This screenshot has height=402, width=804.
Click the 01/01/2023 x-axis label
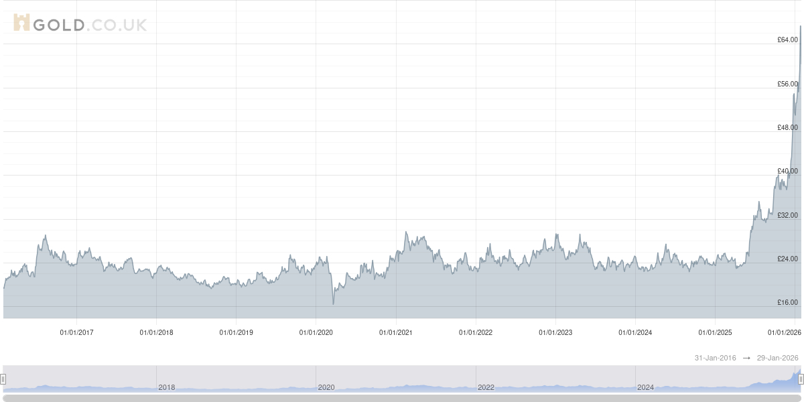[555, 332]
